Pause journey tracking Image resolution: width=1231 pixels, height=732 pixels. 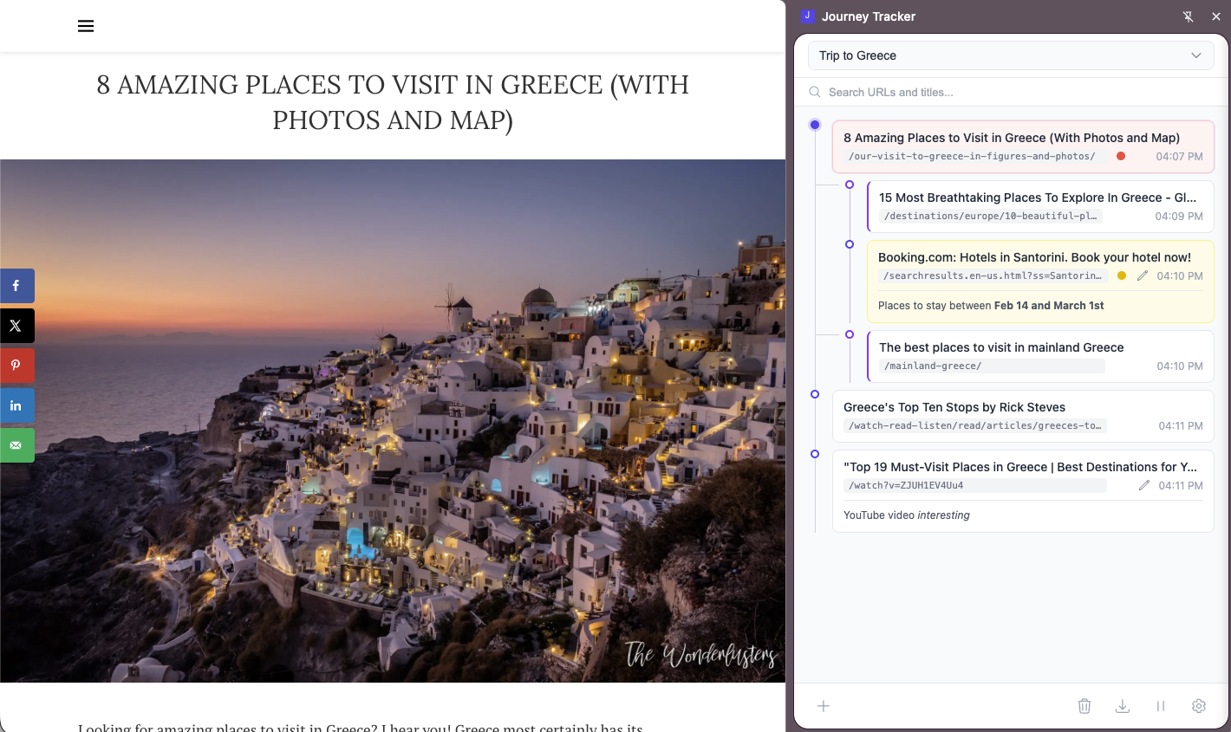(1161, 706)
